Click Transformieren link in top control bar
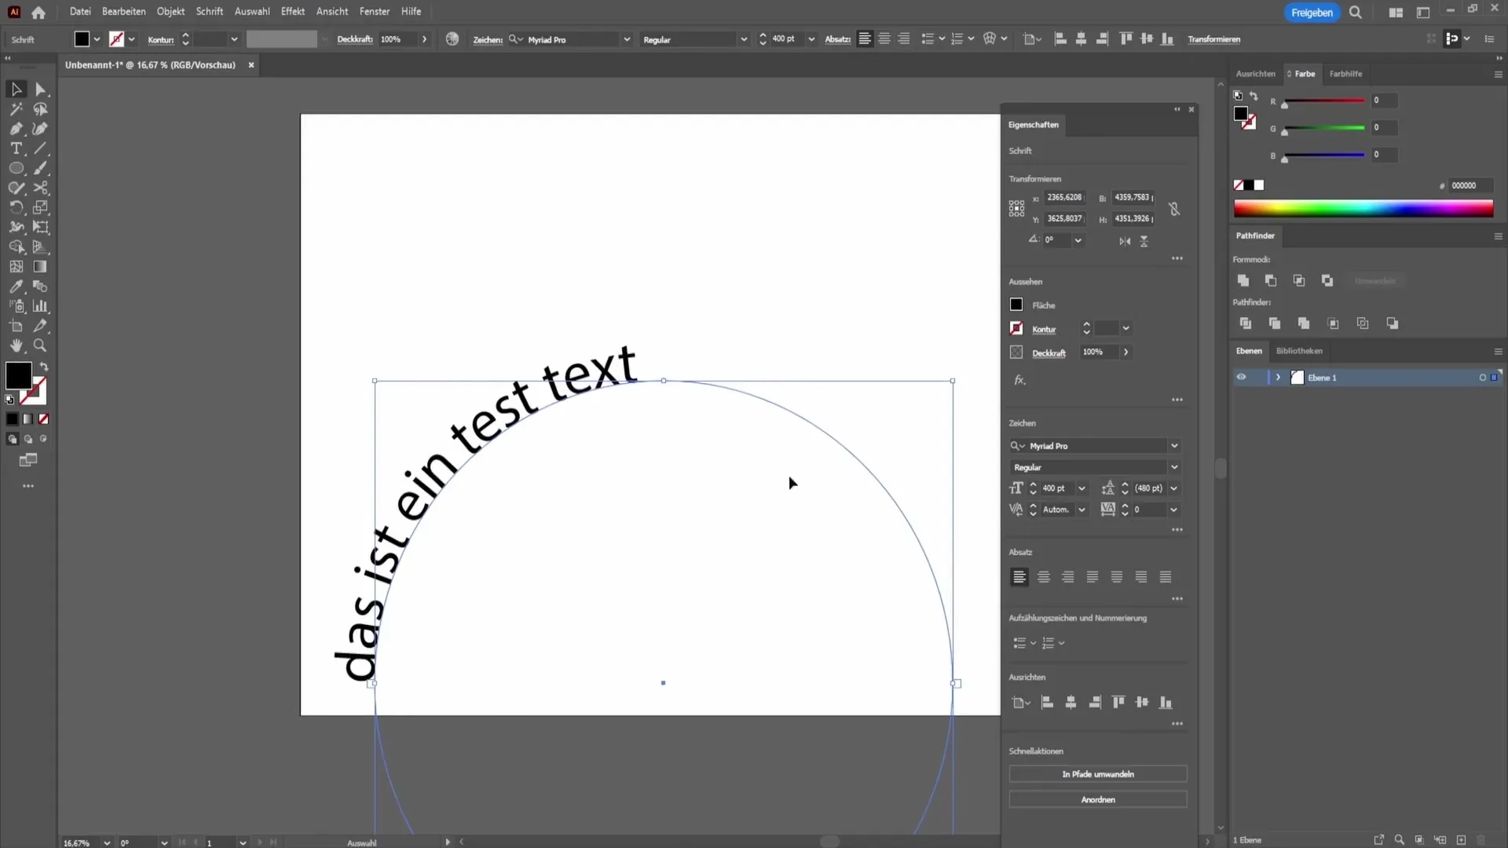The image size is (1508, 848). click(1213, 39)
